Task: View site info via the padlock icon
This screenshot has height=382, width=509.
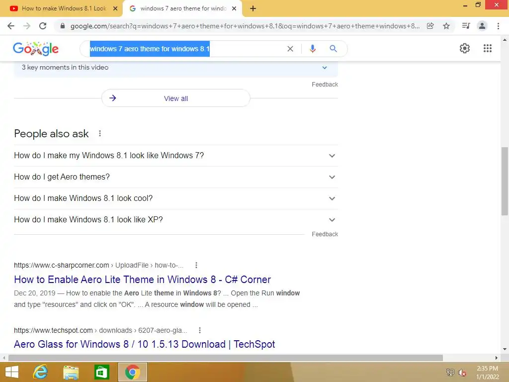Action: (63, 26)
